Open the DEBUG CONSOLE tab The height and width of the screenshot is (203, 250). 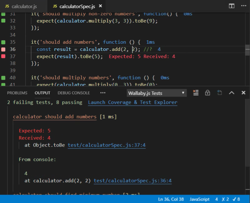(x=74, y=93)
